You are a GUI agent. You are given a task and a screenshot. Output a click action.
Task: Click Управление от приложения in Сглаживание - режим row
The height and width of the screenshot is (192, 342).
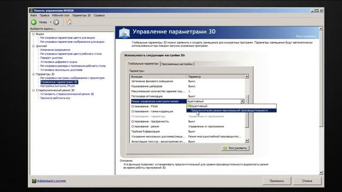[206, 126]
